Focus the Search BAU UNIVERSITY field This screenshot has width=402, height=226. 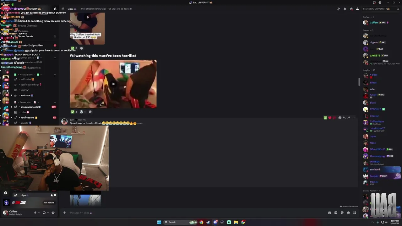click(x=380, y=9)
